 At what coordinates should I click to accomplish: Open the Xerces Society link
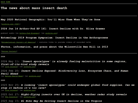tap(9, 51)
